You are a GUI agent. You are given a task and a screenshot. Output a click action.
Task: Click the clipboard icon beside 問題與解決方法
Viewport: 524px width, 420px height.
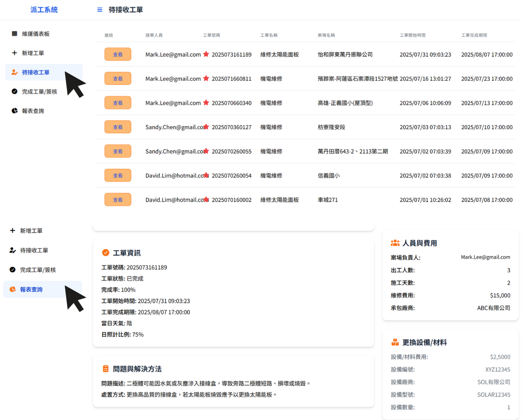coord(106,369)
